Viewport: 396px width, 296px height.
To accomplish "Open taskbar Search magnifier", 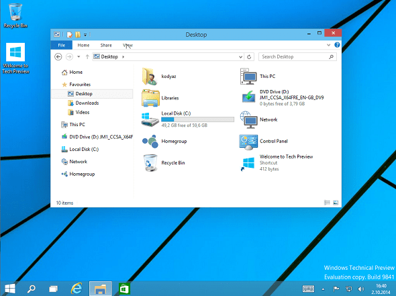I will 32,289.
